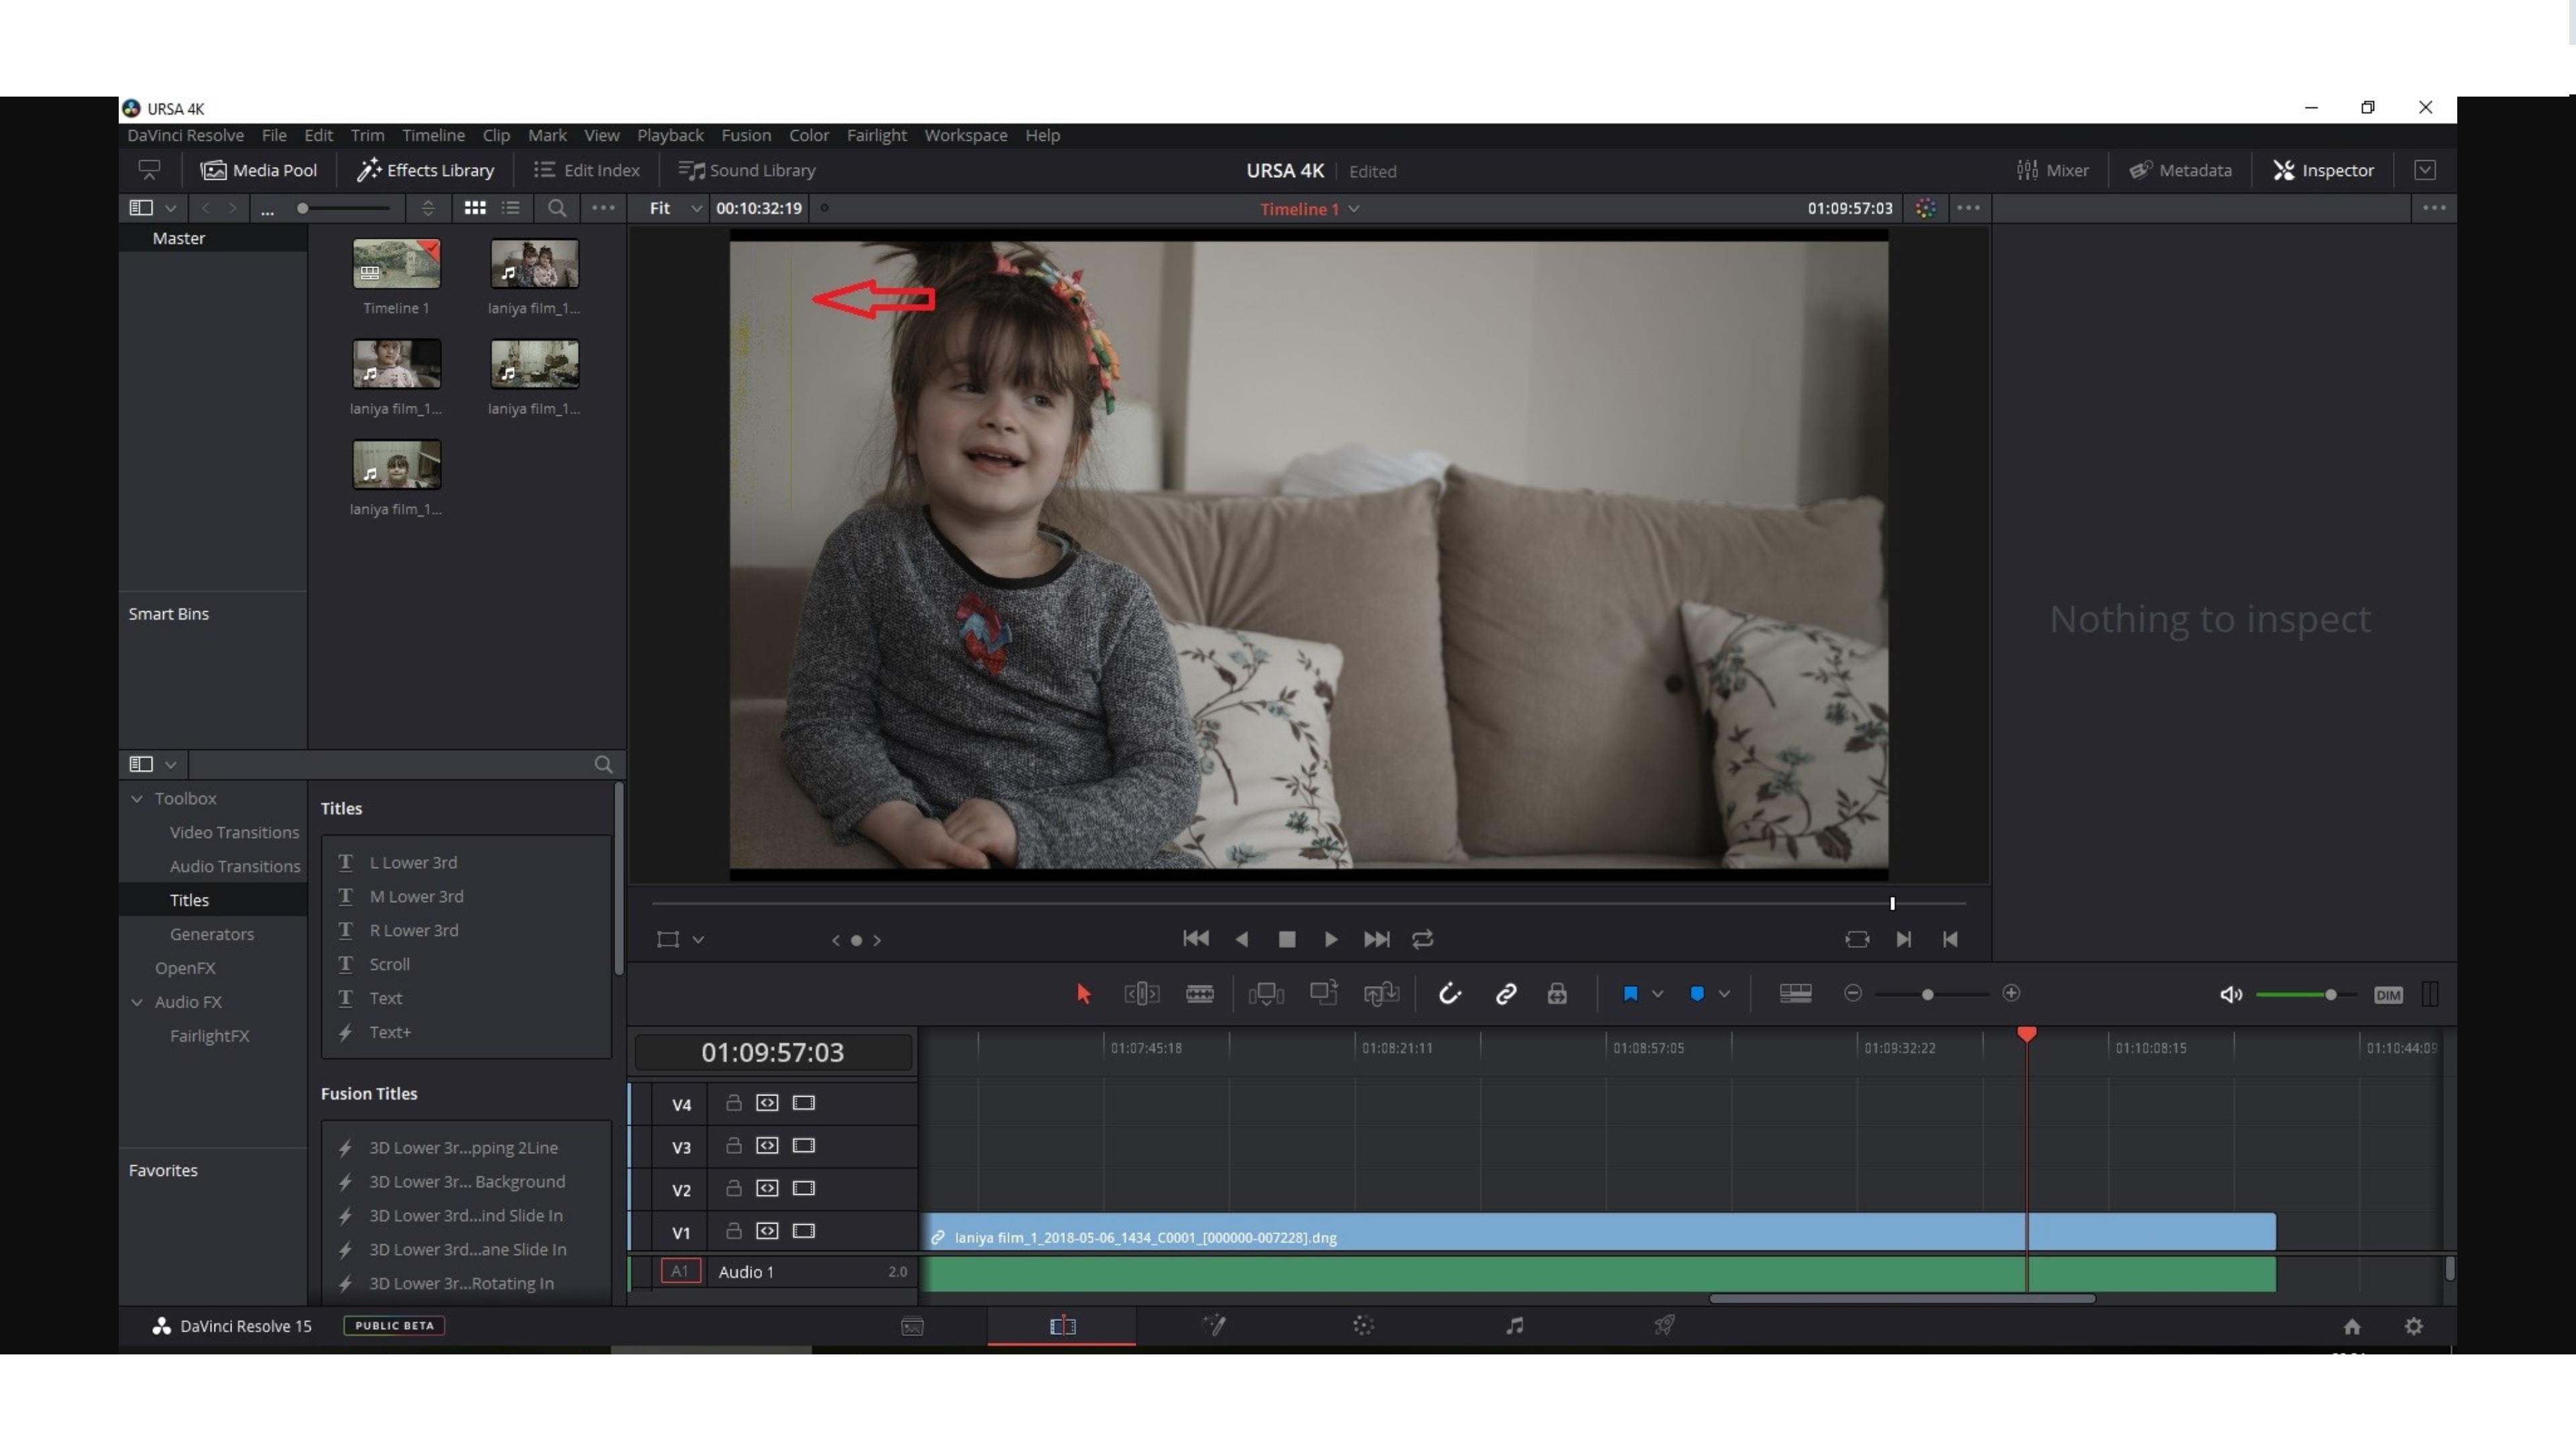Collapse the Audio FX tree section
The height and width of the screenshot is (1449, 2576).
click(x=137, y=1002)
